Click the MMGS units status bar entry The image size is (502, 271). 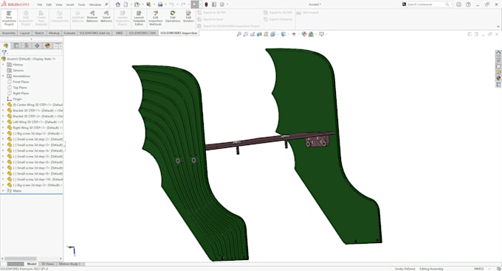tap(478, 269)
